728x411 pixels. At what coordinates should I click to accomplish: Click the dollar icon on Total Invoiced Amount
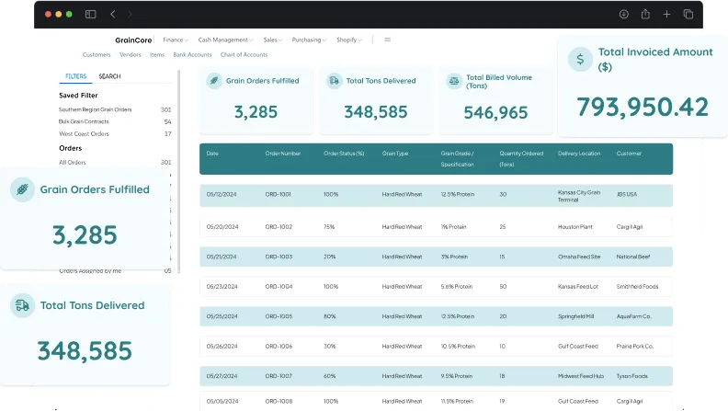[579, 60]
